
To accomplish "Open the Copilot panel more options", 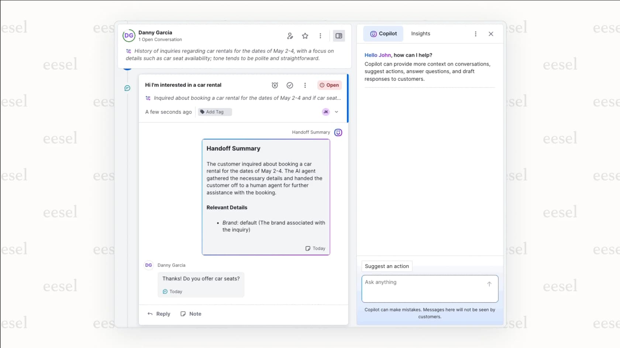I will coord(476,34).
